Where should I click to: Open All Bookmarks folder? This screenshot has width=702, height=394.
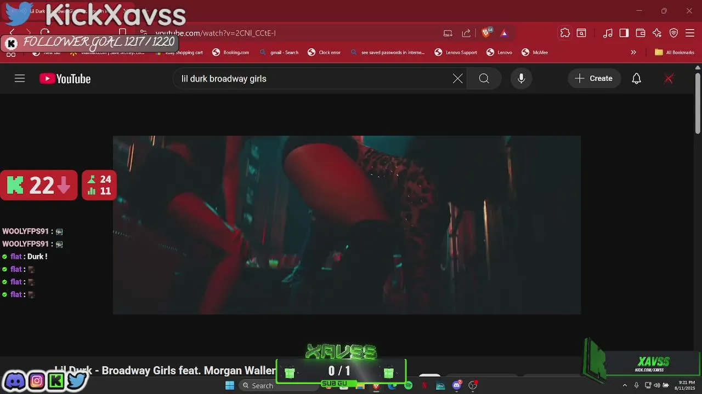tap(675, 53)
